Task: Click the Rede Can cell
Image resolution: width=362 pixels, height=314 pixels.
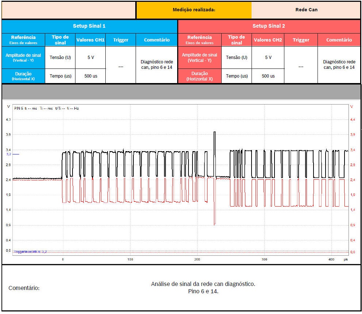Action: pos(306,10)
